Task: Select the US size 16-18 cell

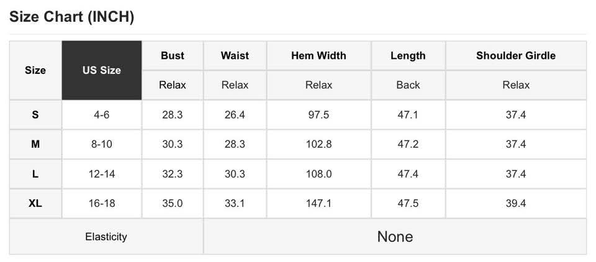Action: tap(102, 203)
